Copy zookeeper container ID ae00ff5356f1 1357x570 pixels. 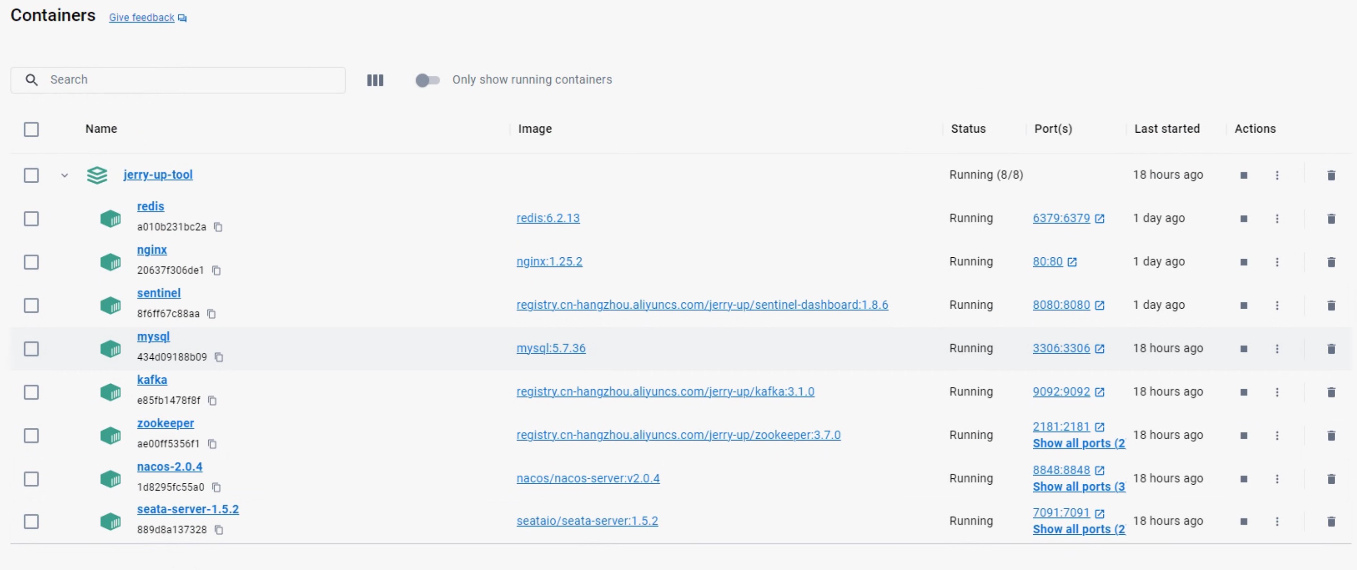[212, 444]
